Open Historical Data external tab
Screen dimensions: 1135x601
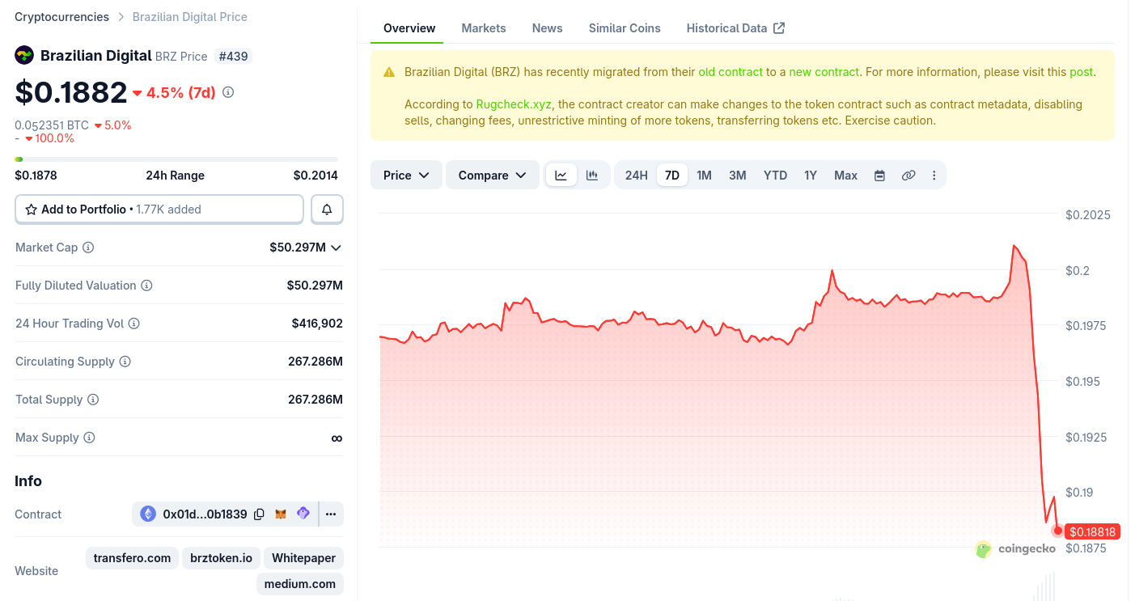[736, 28]
